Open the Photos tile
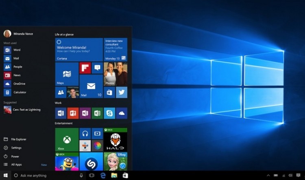 pos(115,74)
